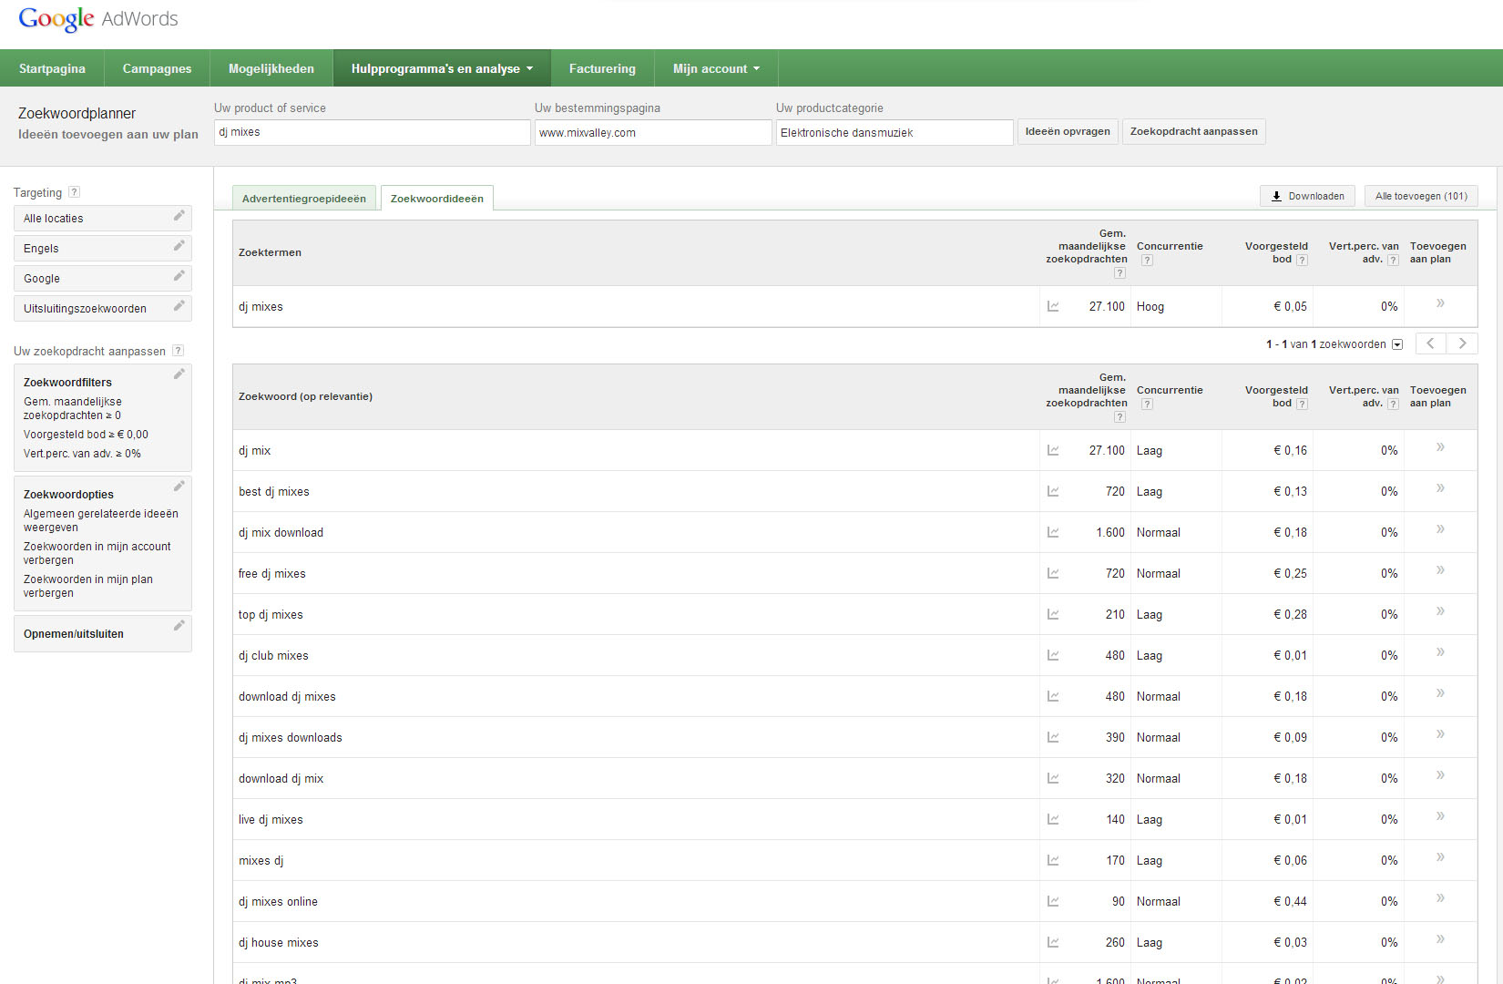Open the Campagnes navigation tab
The width and height of the screenshot is (1503, 984).
point(157,68)
